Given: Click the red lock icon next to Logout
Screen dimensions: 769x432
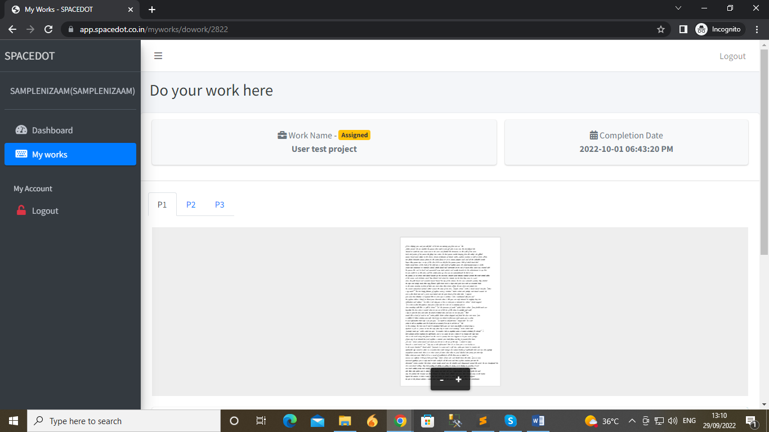Looking at the screenshot, I should click(x=21, y=210).
